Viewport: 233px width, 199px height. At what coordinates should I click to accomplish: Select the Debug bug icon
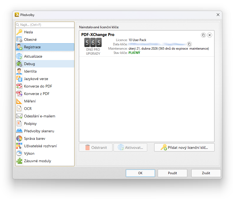tap(19, 64)
